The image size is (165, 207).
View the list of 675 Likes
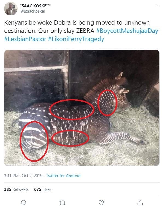pos(43,189)
